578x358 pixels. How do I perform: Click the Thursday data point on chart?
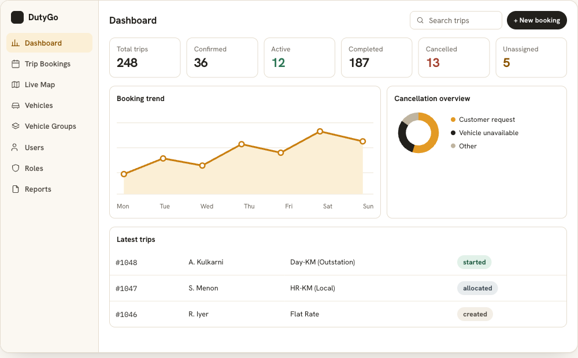pos(242,144)
